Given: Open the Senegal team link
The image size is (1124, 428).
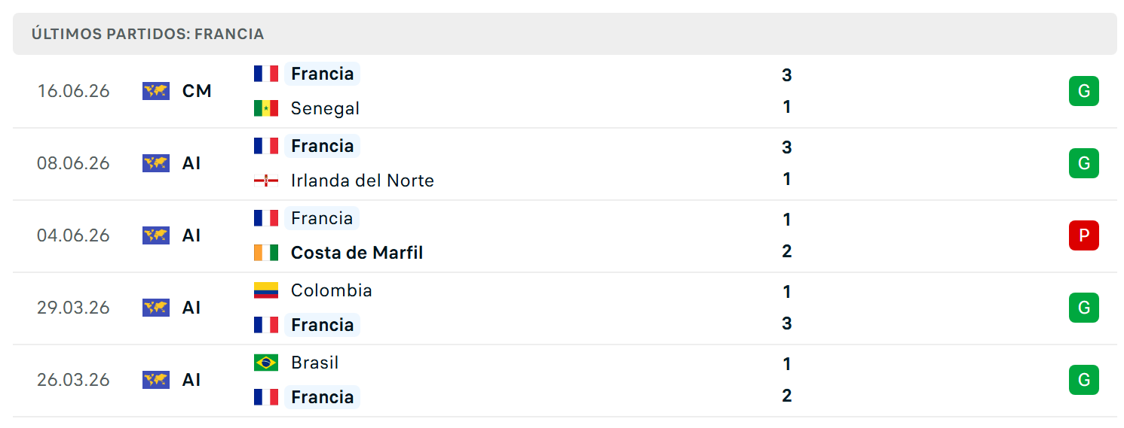Looking at the screenshot, I should (325, 108).
